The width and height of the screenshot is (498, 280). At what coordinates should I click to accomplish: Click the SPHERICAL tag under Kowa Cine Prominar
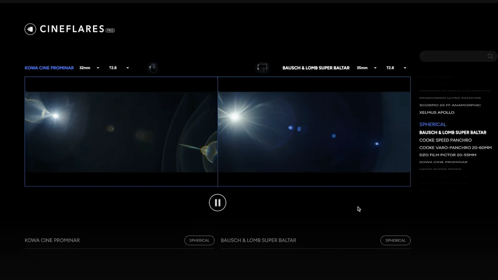199,240
